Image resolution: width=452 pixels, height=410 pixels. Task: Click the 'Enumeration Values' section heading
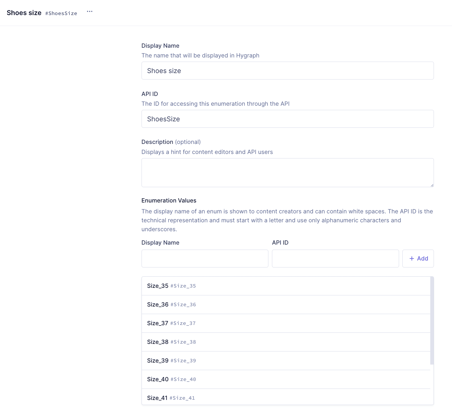[169, 201]
